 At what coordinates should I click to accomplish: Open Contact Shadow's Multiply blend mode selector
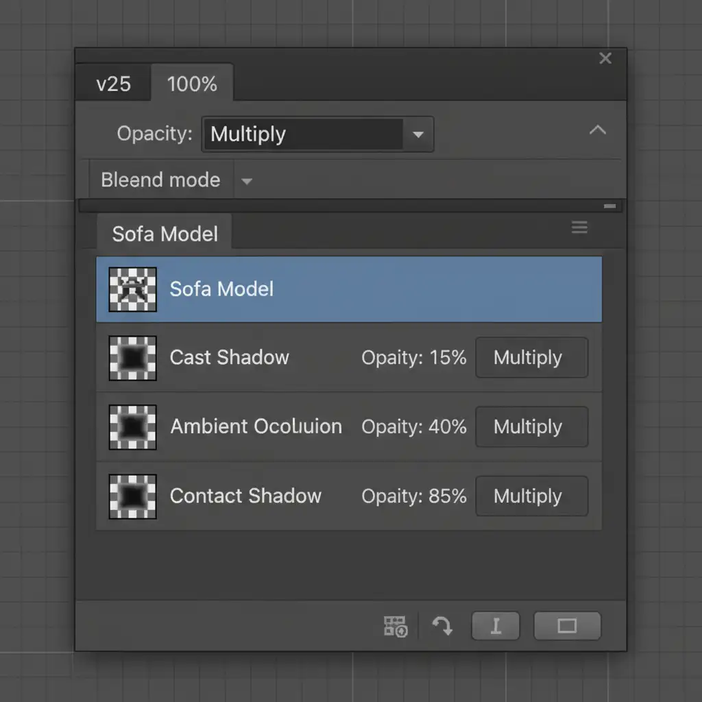click(x=531, y=496)
